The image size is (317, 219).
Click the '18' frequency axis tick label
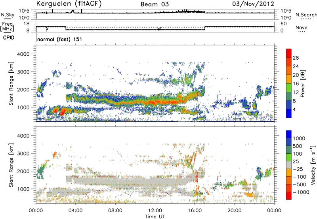[x=27, y=24]
